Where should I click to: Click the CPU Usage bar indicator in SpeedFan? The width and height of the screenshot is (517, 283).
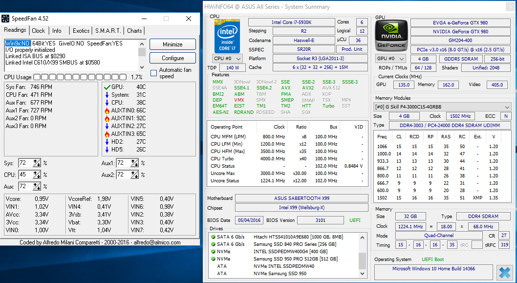tap(80, 77)
